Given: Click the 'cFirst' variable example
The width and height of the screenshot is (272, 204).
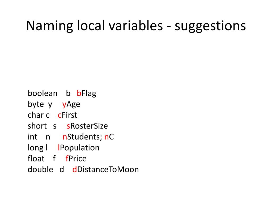Looking at the screenshot, I should click(x=67, y=115).
